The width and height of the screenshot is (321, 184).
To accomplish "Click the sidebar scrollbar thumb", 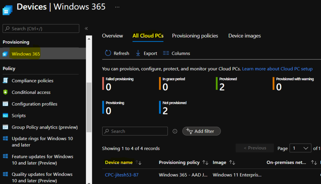I will click(x=89, y=107).
